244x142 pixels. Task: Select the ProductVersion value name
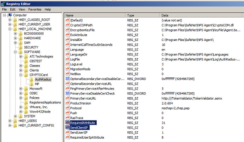pyautogui.click(x=81, y=103)
